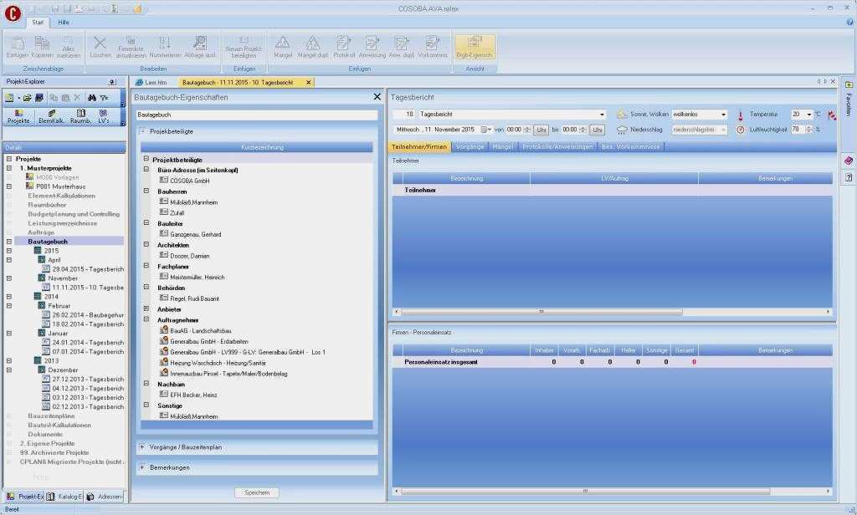Close the Bautagebuch-Eigenschaften panel
The image size is (857, 515).
[x=377, y=97]
